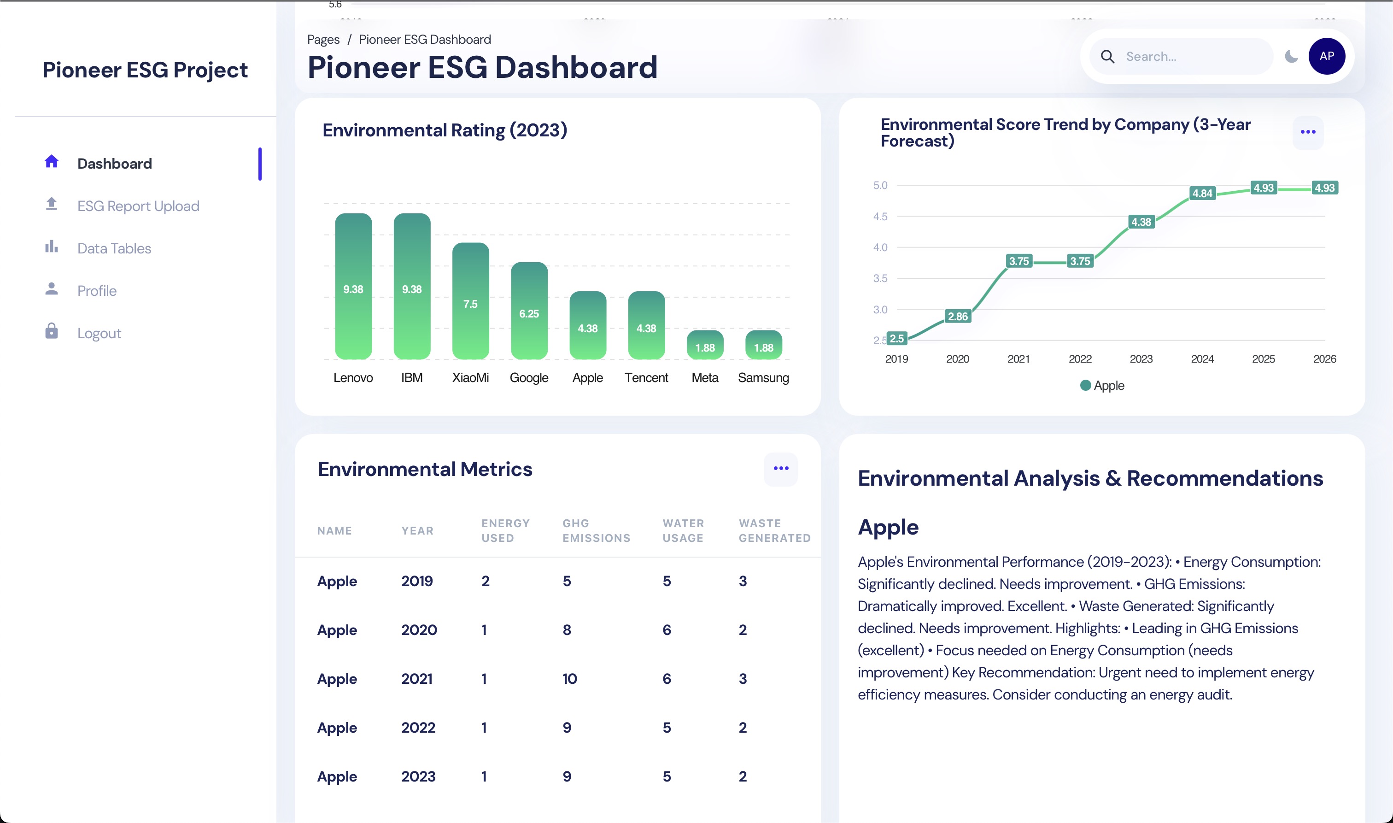
Task: Click the ESG Report Upload arrow icon
Action: (52, 204)
